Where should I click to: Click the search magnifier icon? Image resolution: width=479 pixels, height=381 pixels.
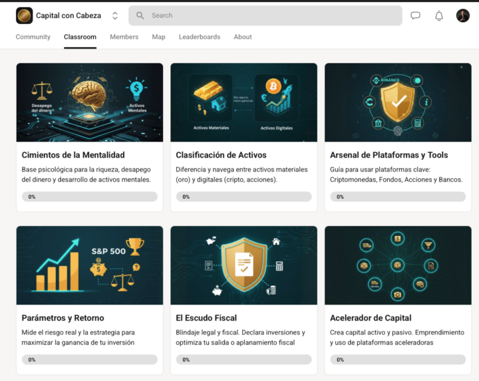[140, 16]
